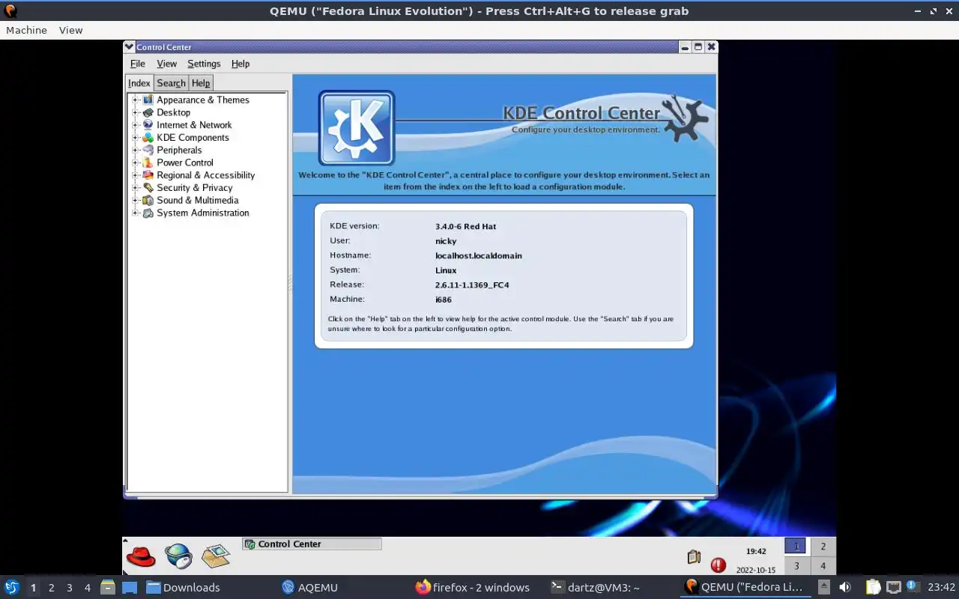Click the QEMU Fedora taskbar entry on host panel

click(744, 587)
